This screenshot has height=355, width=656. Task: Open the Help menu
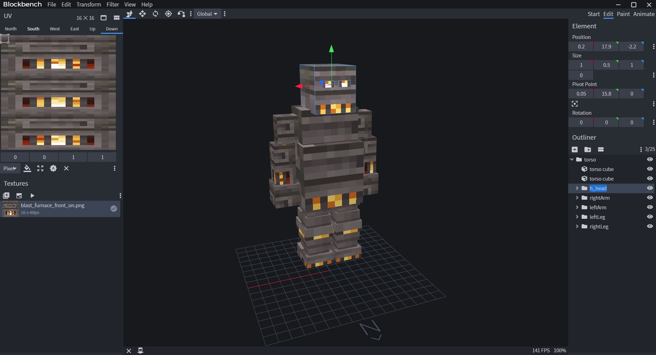[x=147, y=4]
